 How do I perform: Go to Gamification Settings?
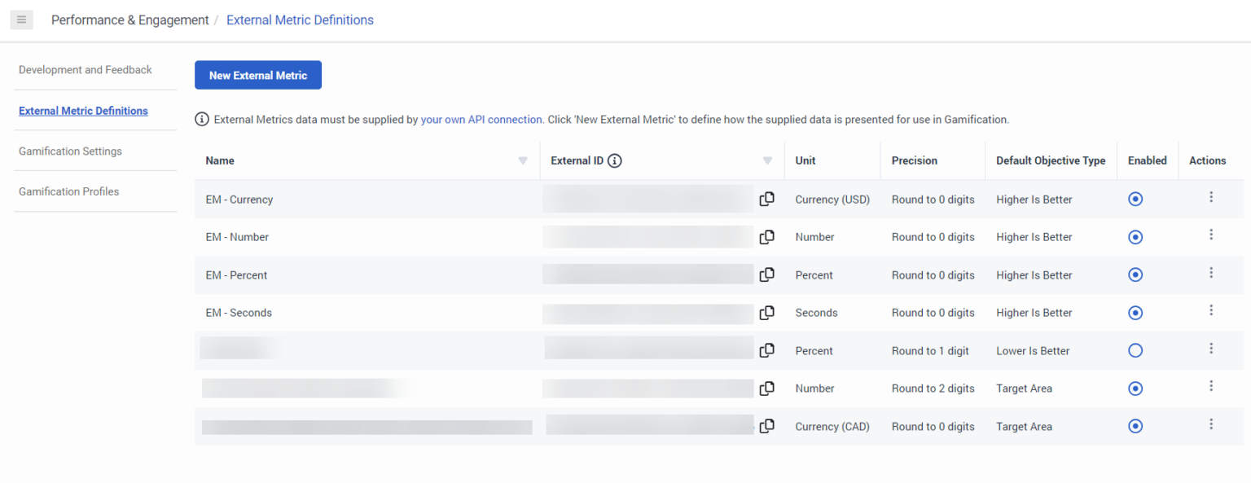(70, 151)
